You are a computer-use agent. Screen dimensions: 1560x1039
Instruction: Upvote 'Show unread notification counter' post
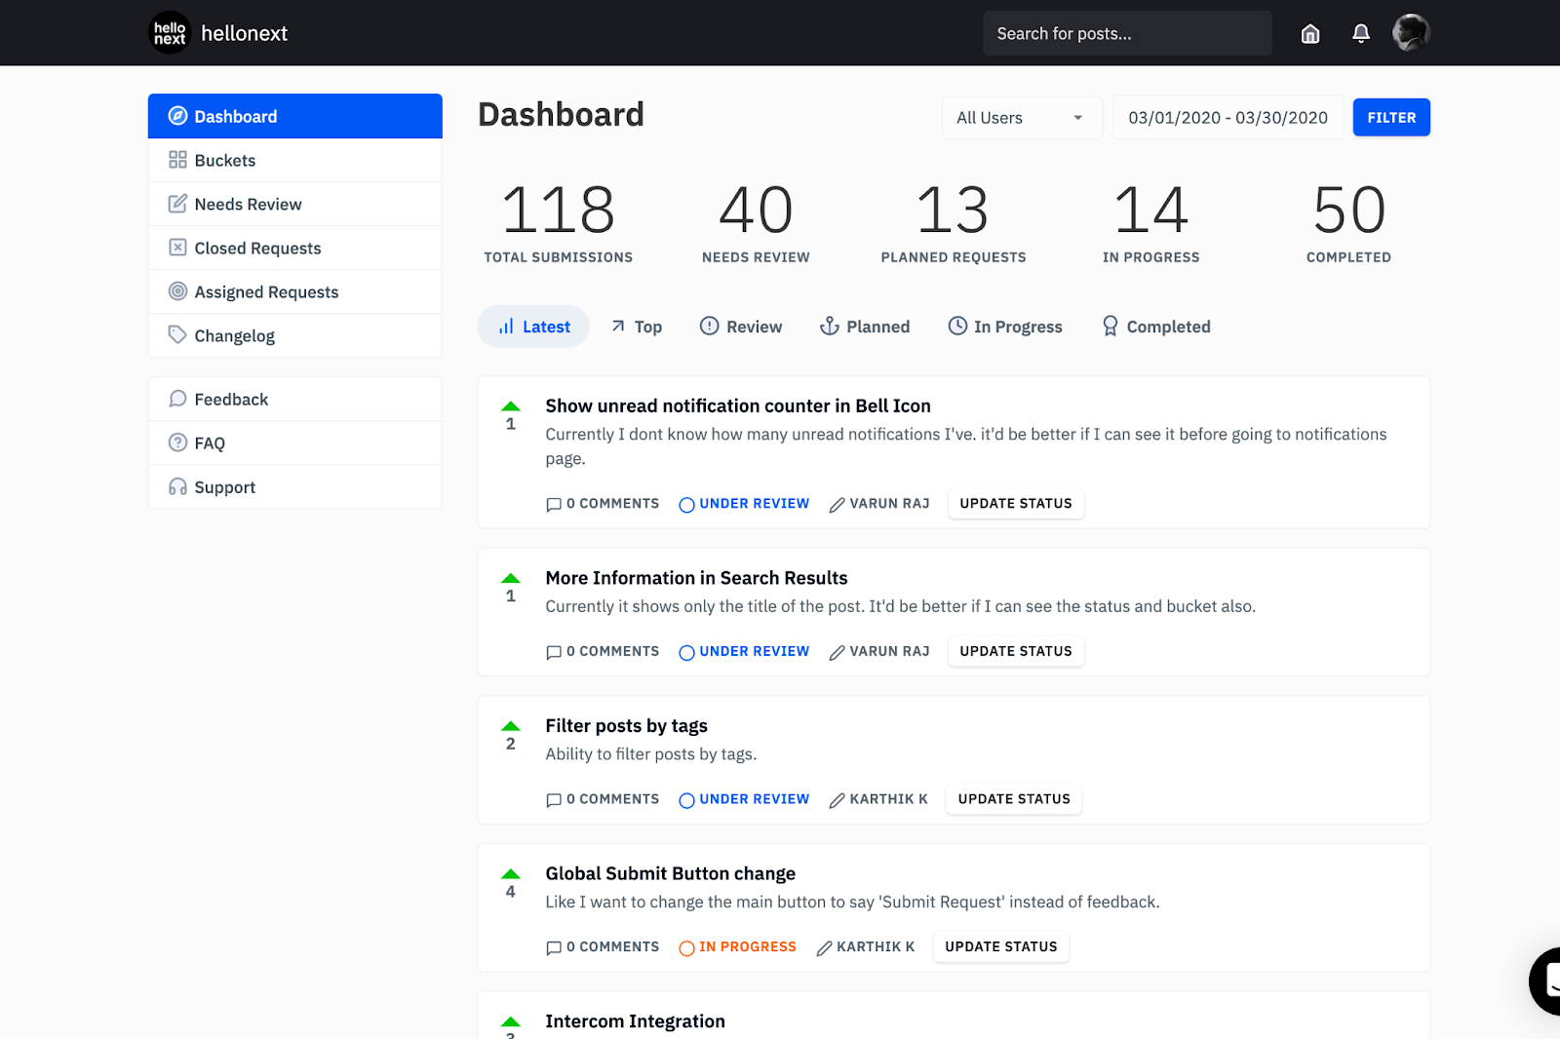[510, 406]
